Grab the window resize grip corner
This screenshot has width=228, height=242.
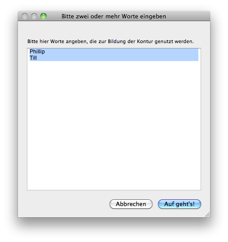(x=207, y=215)
